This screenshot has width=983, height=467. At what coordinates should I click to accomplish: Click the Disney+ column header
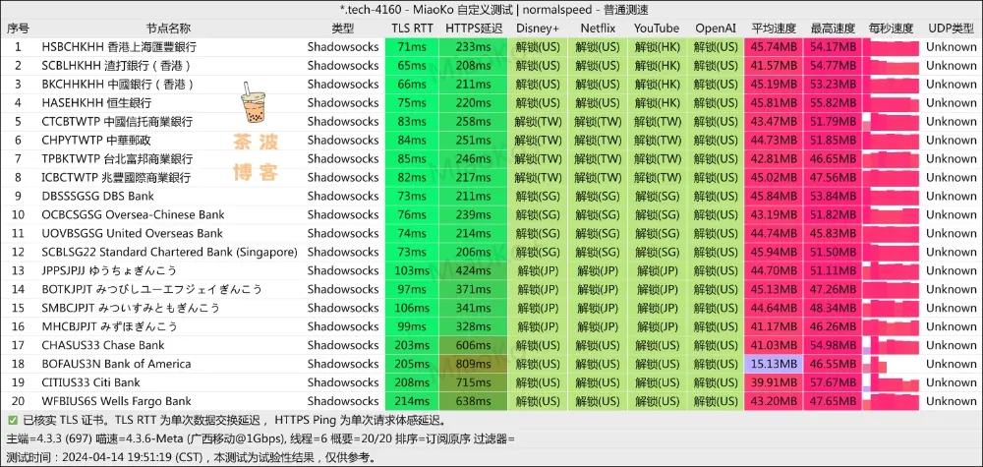coord(538,29)
